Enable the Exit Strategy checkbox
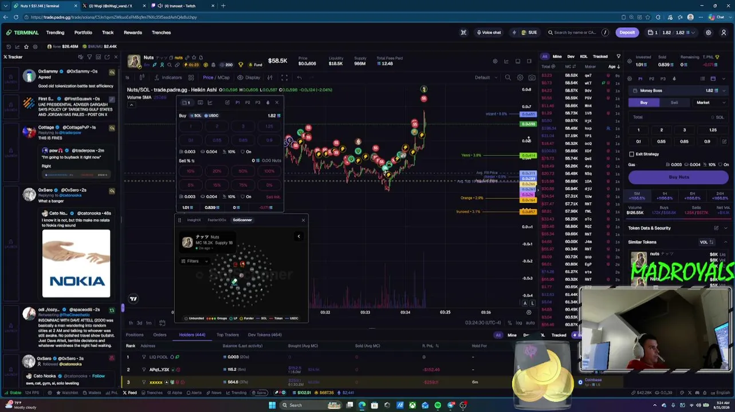Viewport: 735px width, 412px height. pos(632,154)
